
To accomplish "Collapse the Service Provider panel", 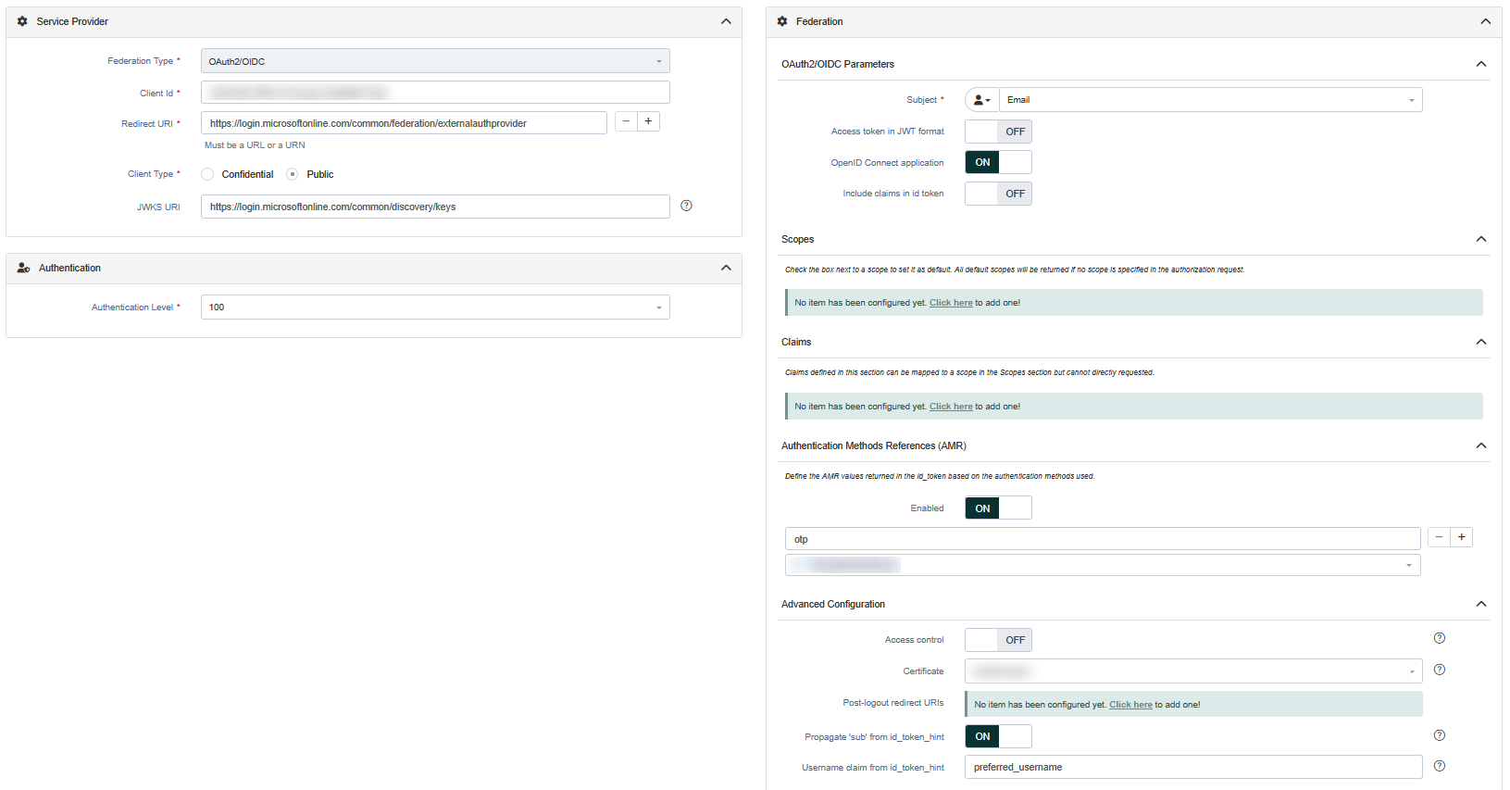I will tap(726, 21).
